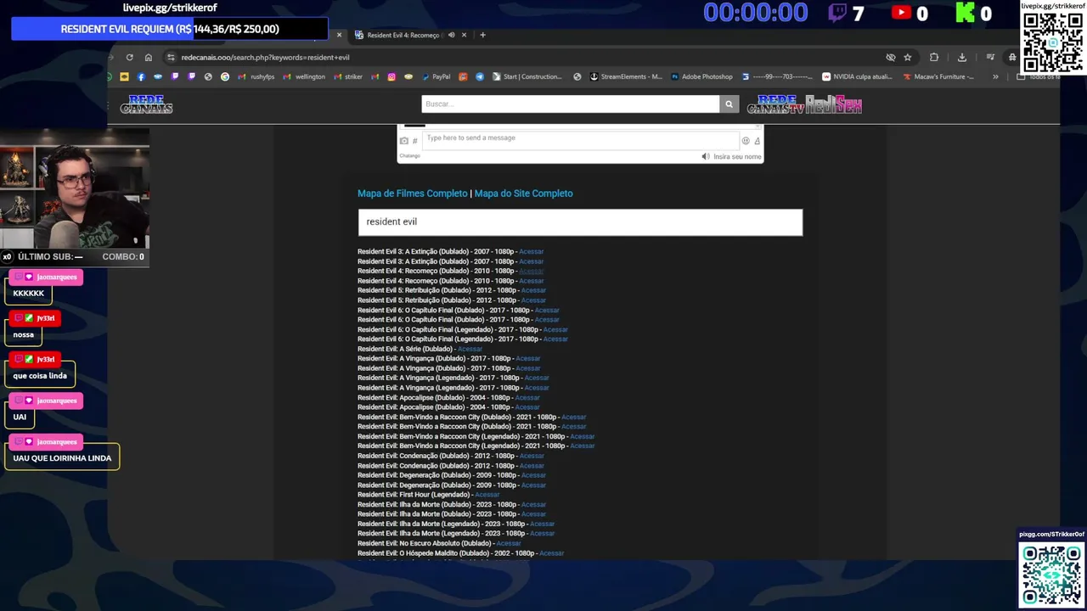Reload the page in the browser
1087x611 pixels.
point(129,58)
